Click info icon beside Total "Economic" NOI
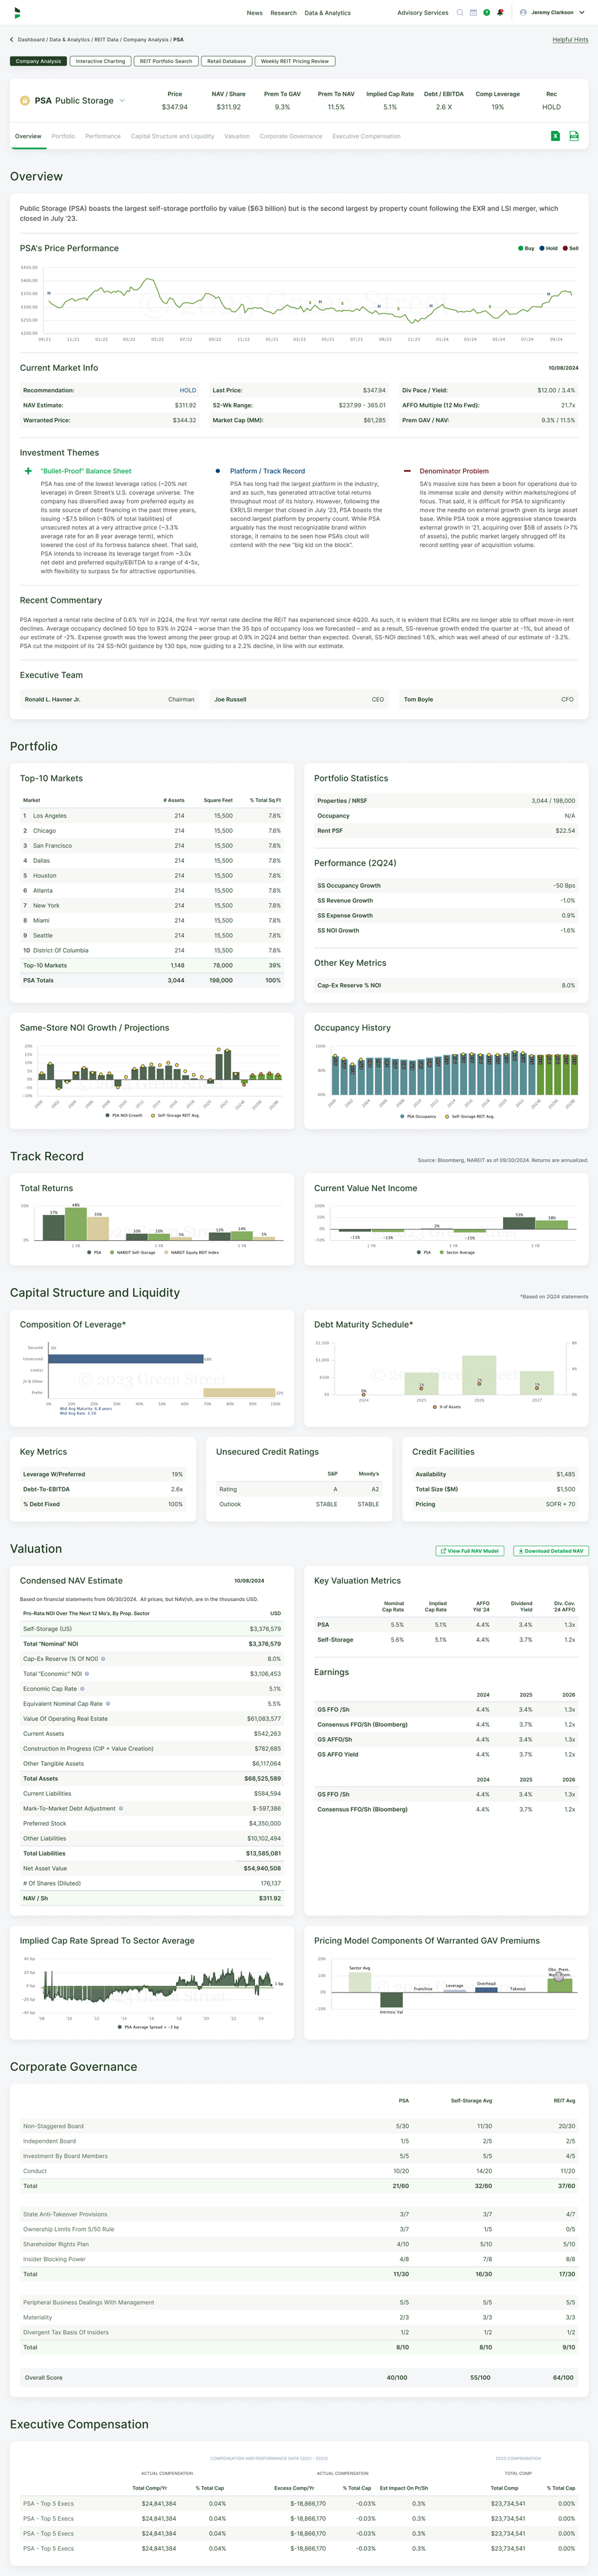This screenshot has width=598, height=2576. point(87,1673)
